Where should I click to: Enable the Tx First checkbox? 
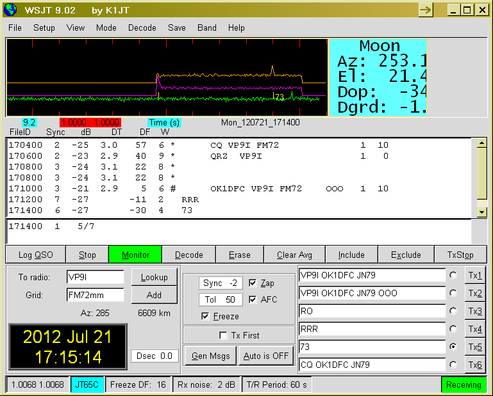point(223,335)
